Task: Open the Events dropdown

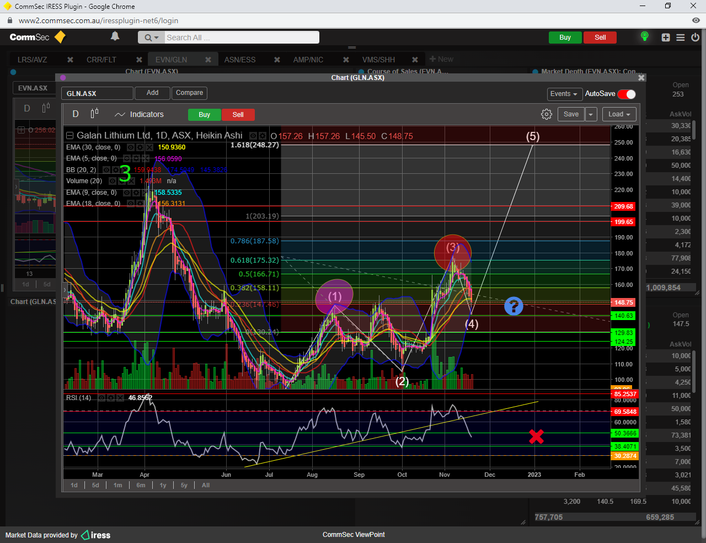Action: coord(564,94)
